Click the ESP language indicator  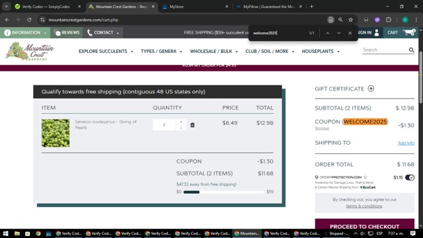[x=379, y=233]
